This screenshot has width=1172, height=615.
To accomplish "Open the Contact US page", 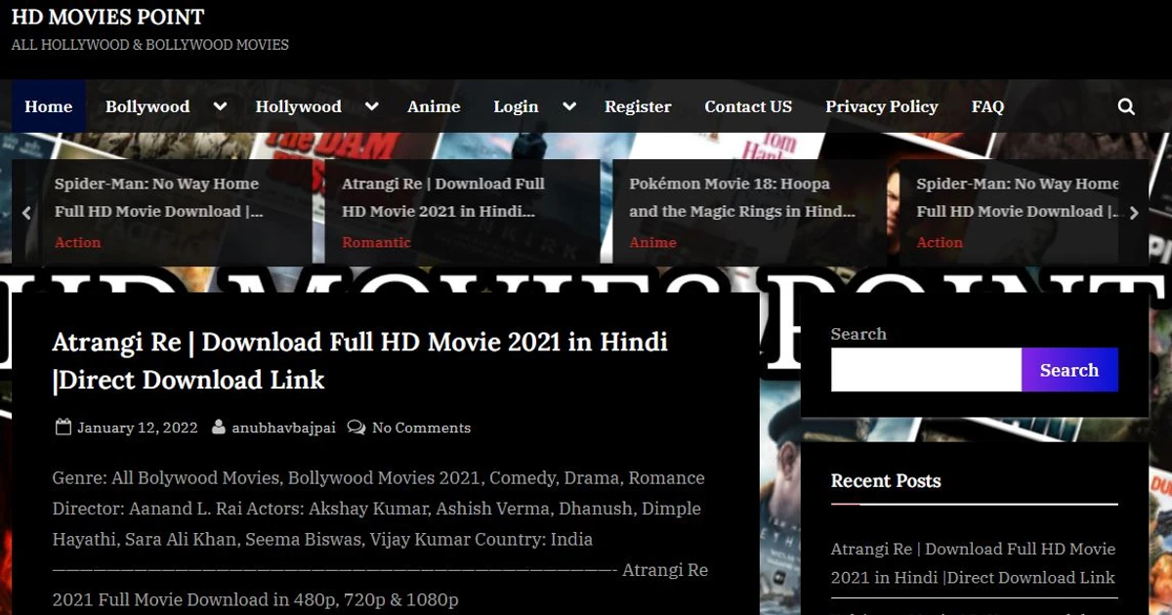I will click(x=748, y=106).
